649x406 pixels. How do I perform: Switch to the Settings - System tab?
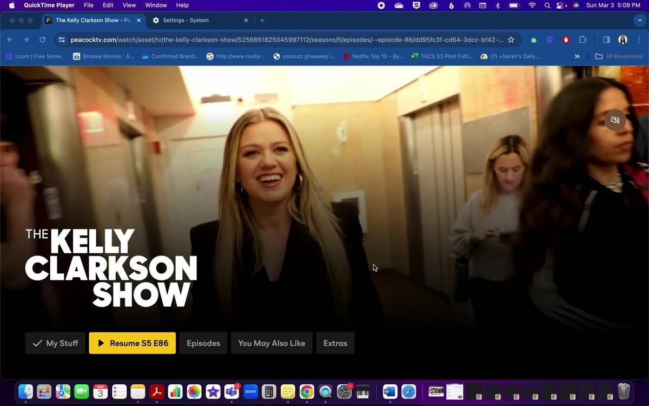186,20
